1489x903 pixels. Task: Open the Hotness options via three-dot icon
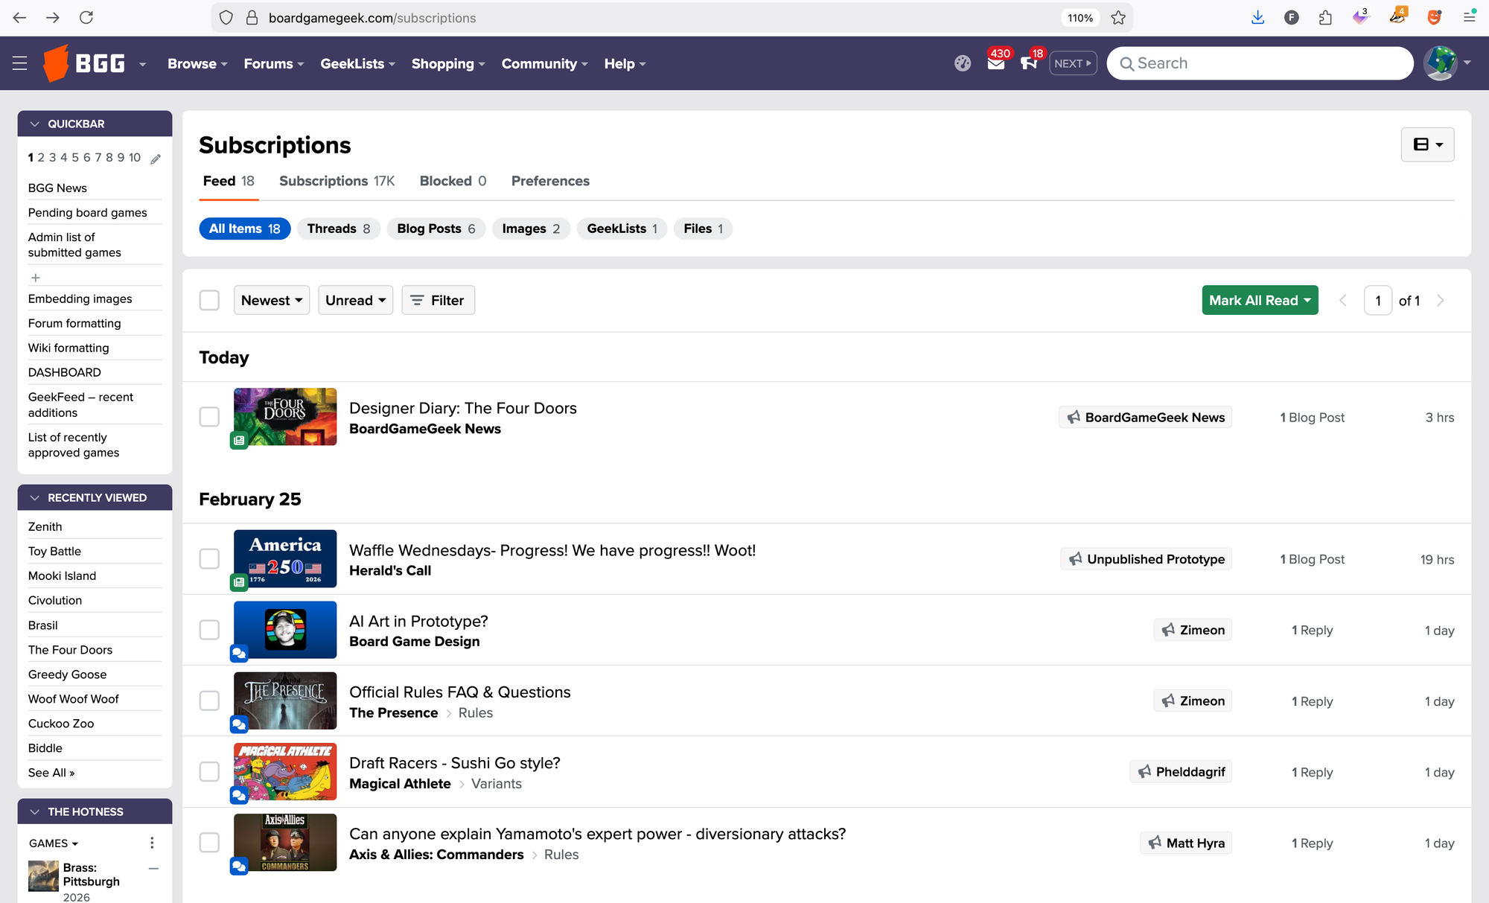pyautogui.click(x=152, y=843)
